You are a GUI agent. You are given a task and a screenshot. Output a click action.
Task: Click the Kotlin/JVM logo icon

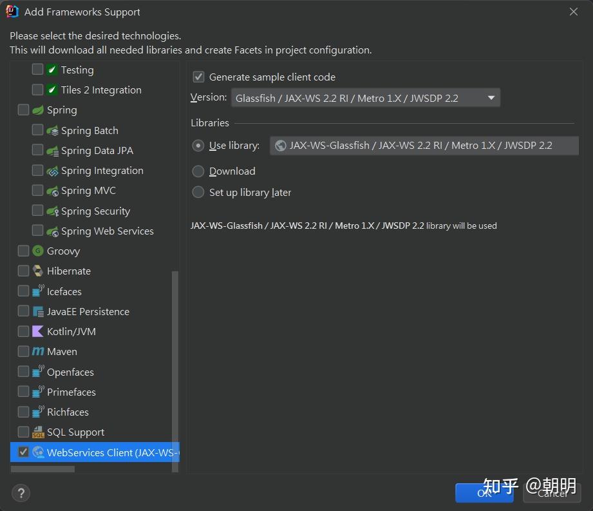click(x=38, y=331)
